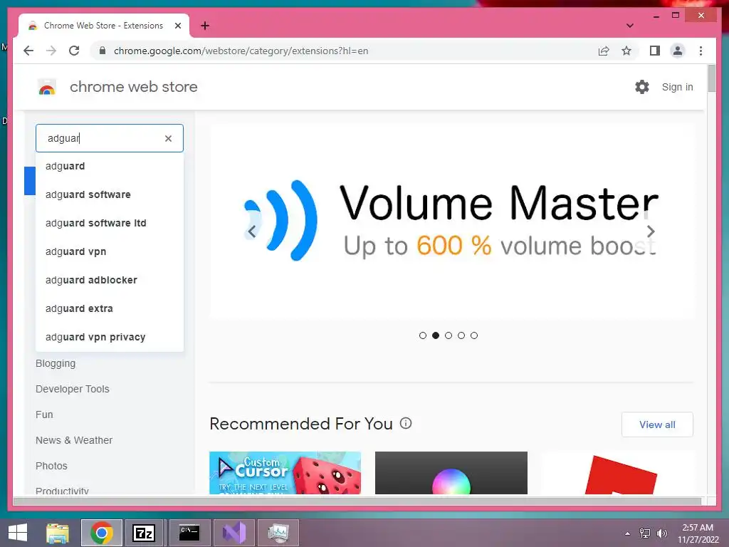Viewport: 729px width, 547px height.
Task: Select second carousel dot
Action: click(x=436, y=335)
